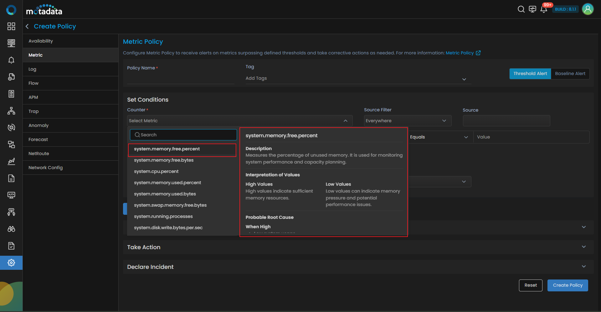Screen dimensions: 601x312
Task: Select the Threshold Alert toggle
Action: [530, 74]
